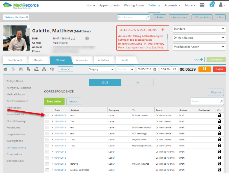This screenshot has width=229, height=173.
Task: Open the pathology flask request icon
Action: click(x=36, y=69)
